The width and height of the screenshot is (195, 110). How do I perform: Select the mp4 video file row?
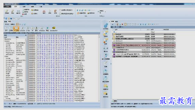point(144,52)
